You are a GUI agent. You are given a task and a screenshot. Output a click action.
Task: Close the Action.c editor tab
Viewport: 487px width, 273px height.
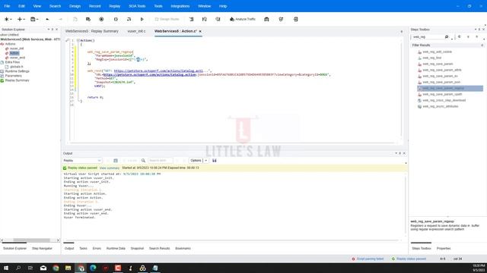(x=200, y=31)
